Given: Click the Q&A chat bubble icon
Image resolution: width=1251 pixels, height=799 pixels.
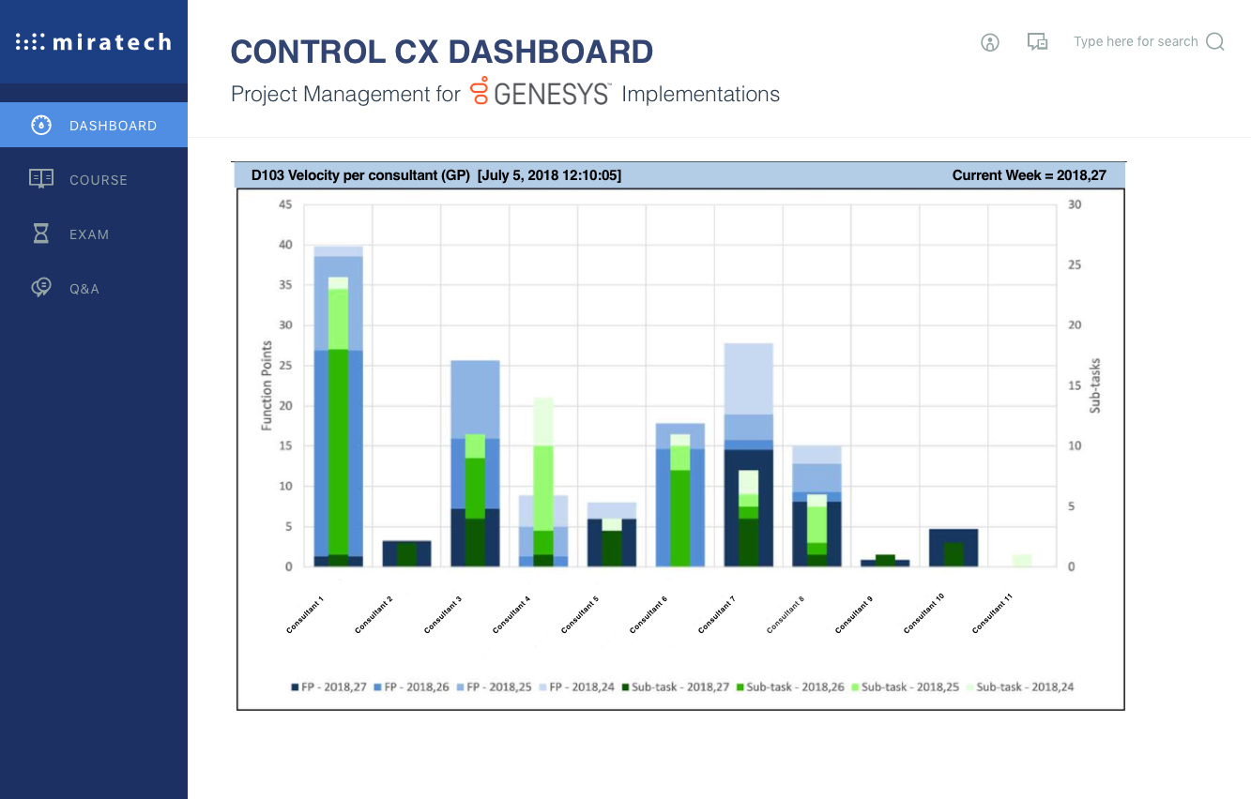Looking at the screenshot, I should tap(41, 288).
